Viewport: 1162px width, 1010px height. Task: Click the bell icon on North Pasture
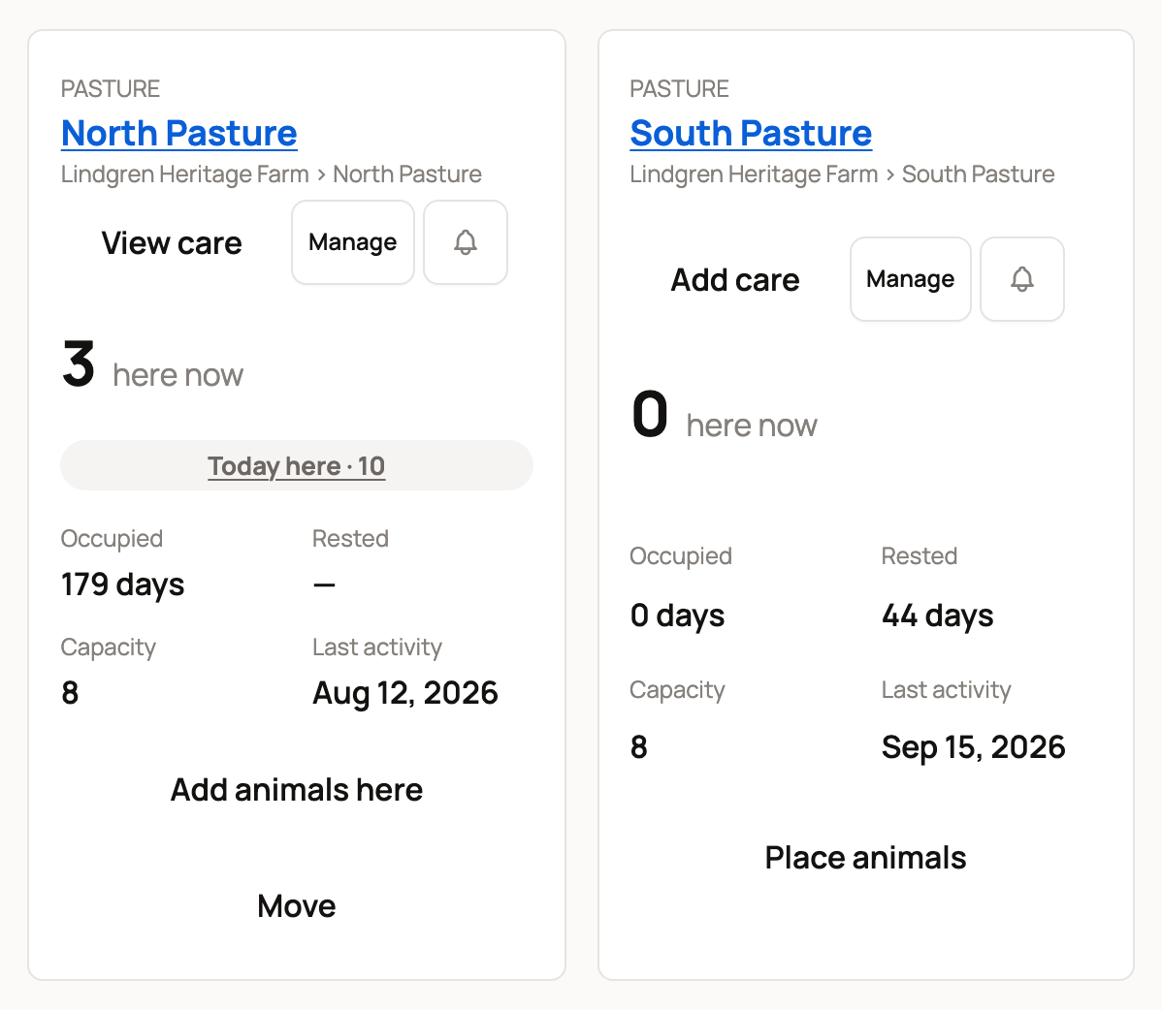[x=466, y=242]
